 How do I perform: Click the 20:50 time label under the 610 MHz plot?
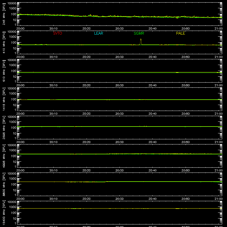tap(186, 85)
